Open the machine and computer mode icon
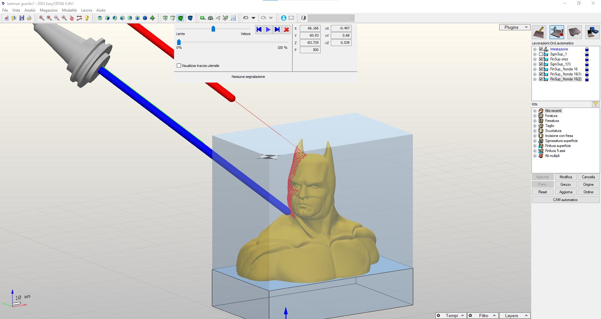Viewport: 601px width, 319px height. pos(592,32)
